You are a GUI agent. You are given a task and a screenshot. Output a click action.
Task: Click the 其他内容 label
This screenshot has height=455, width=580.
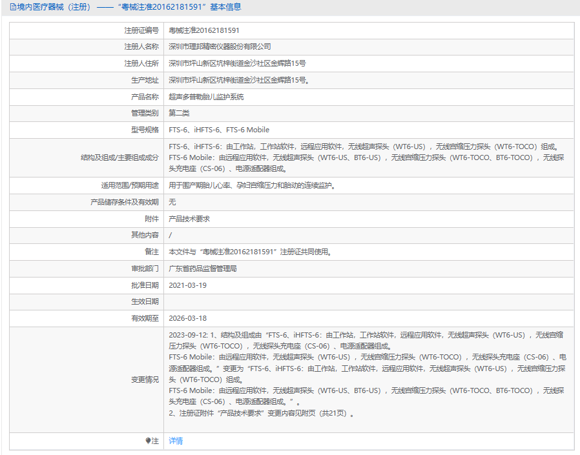click(145, 235)
